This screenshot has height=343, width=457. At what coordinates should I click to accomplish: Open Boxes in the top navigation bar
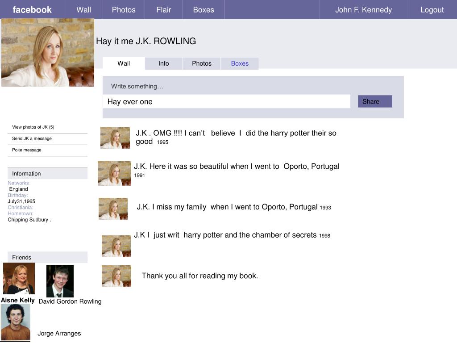[x=204, y=10]
